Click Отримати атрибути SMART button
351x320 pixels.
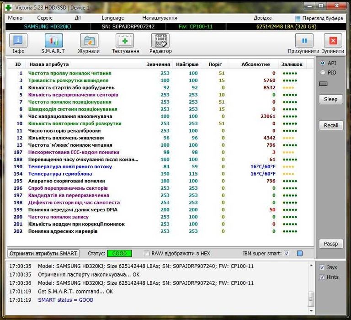(43, 254)
